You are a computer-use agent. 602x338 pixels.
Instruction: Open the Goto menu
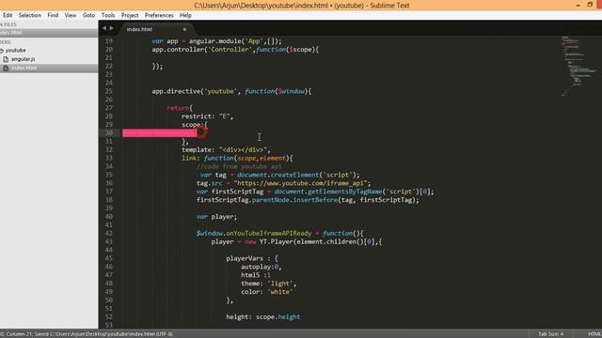click(x=88, y=15)
